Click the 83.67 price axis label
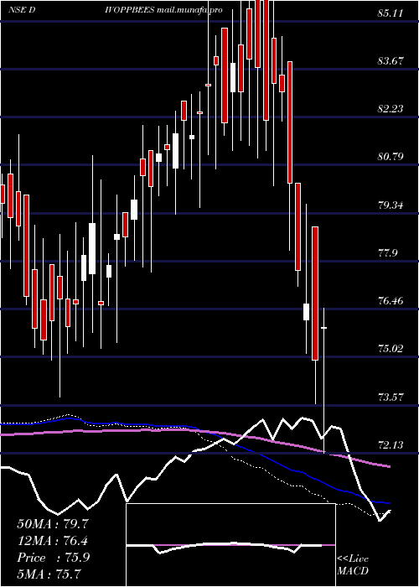 [391, 60]
